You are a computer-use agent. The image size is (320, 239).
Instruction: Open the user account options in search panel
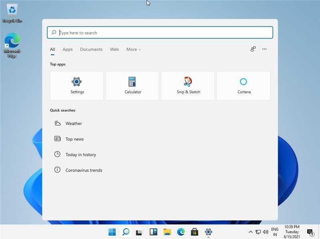pyautogui.click(x=253, y=49)
